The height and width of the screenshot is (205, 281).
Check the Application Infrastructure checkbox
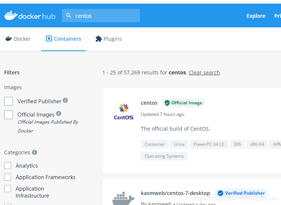pyautogui.click(x=8, y=189)
